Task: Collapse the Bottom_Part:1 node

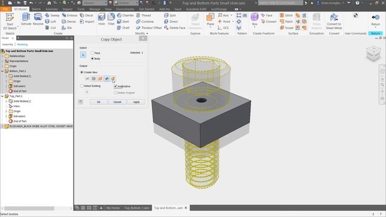Action: pyautogui.click(x=2, y=71)
